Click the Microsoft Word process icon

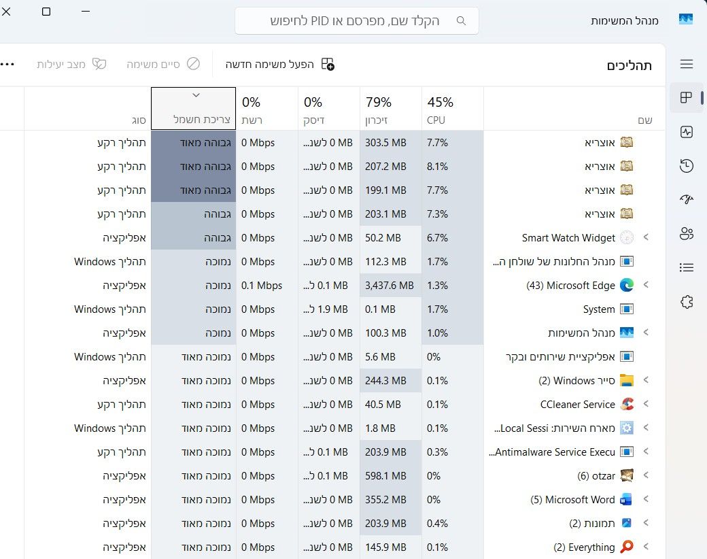[x=627, y=499]
